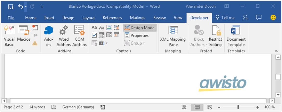Open COM Add-ins dialog
282x112 pixels.
(80, 36)
